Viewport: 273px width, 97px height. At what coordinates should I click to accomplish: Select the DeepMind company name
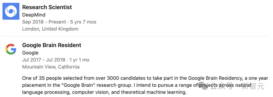point(34,15)
